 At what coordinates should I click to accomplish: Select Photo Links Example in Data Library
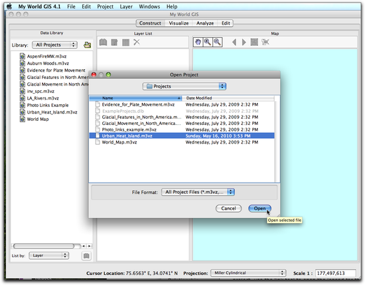pos(48,105)
